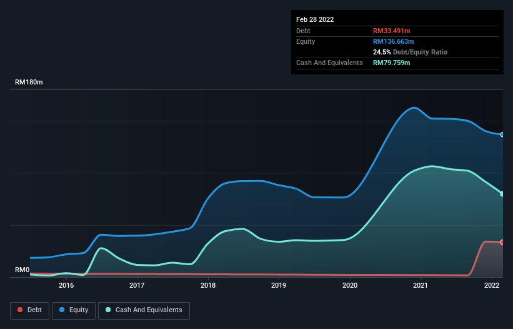Select the Equity endpoint marker on chart
The width and height of the screenshot is (513, 329).
click(x=502, y=134)
